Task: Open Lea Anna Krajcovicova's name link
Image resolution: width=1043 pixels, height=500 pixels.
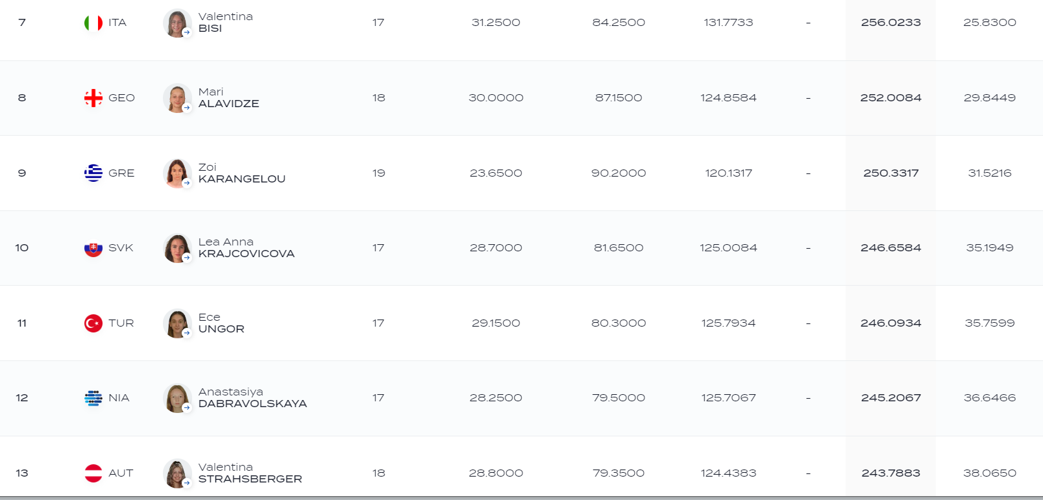Action: point(247,248)
